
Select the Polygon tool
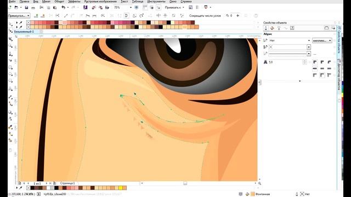click(x=10, y=80)
